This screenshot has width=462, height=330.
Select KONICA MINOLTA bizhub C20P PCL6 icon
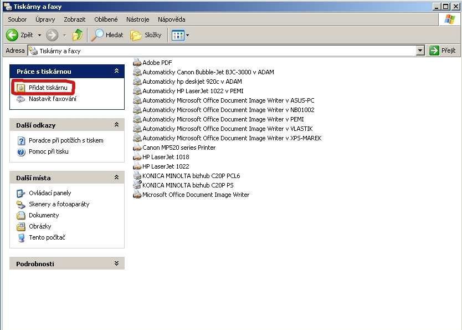137,176
